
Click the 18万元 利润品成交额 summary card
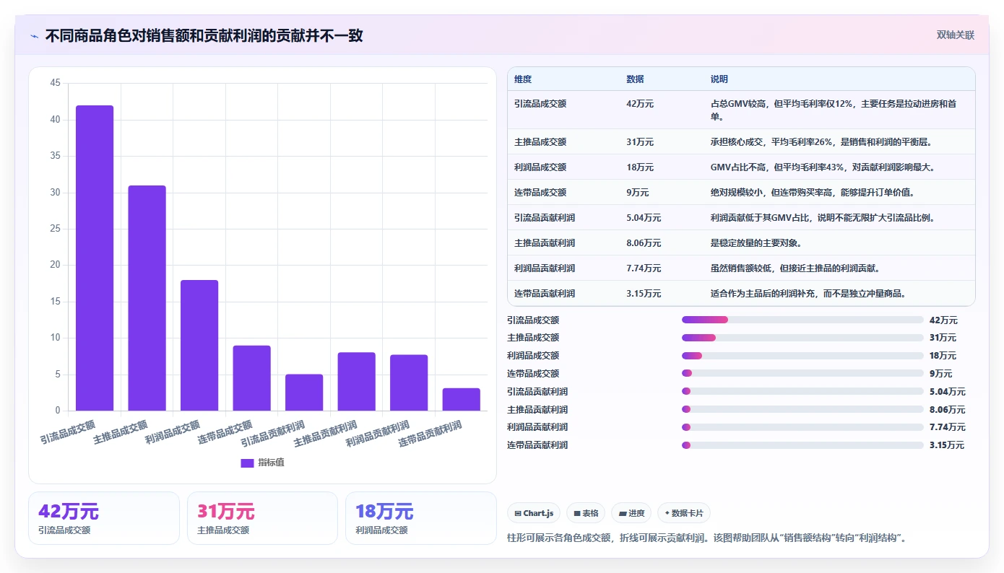point(421,518)
